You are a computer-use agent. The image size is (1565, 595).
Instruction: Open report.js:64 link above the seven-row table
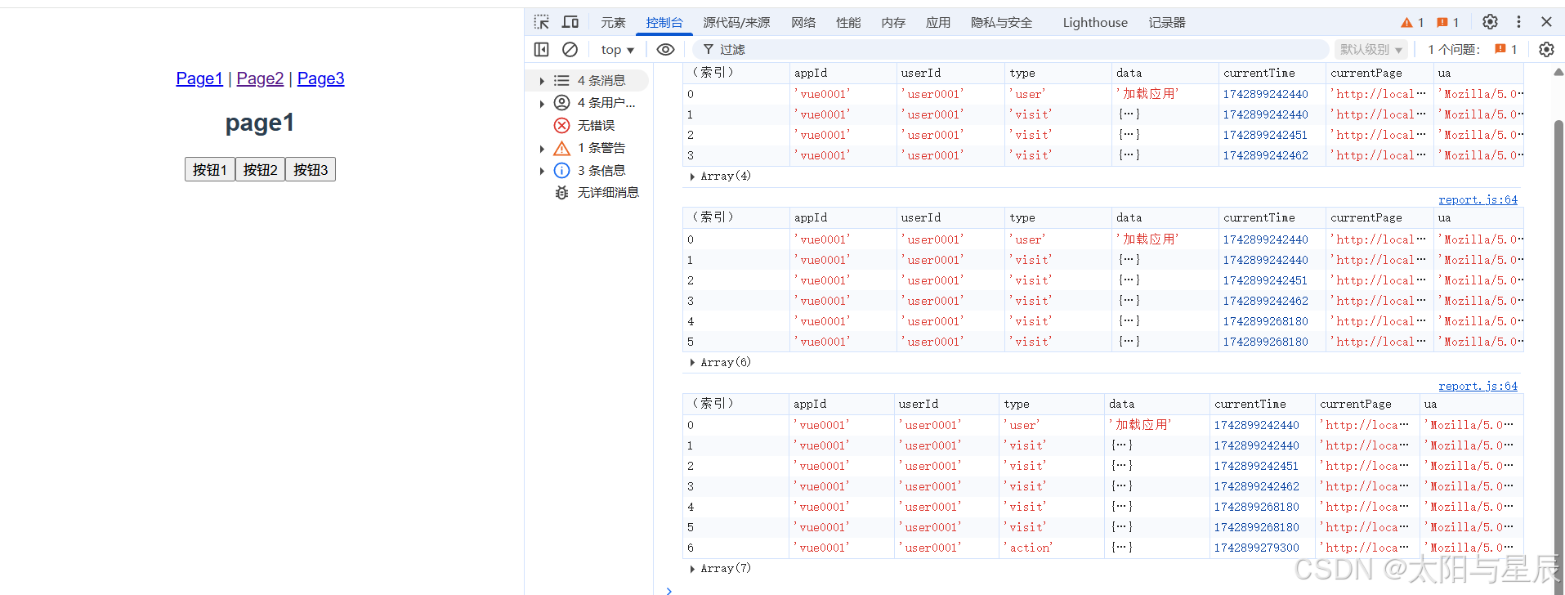(1478, 386)
